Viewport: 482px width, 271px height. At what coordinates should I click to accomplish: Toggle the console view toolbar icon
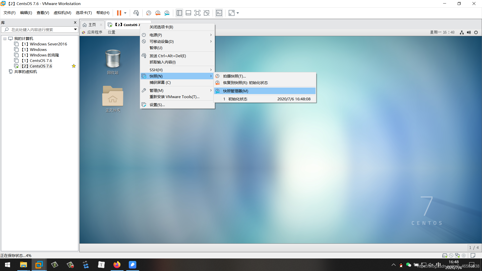pyautogui.click(x=219, y=13)
